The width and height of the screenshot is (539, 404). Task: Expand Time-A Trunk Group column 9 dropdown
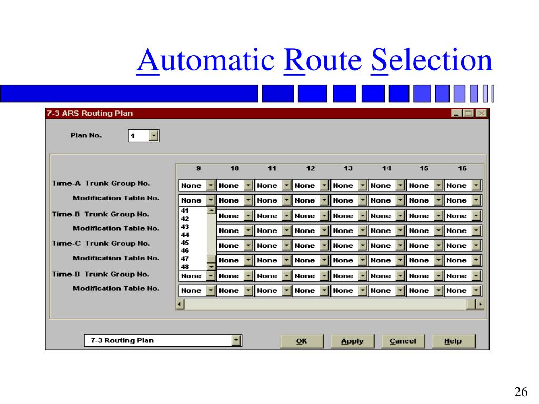pos(211,186)
